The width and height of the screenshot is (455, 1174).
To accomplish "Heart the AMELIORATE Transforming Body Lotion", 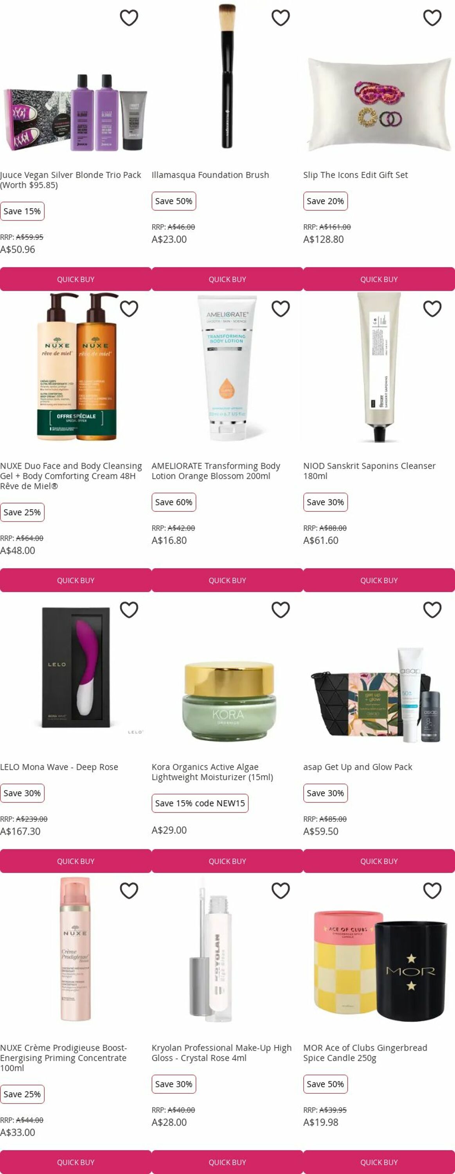I will [281, 309].
